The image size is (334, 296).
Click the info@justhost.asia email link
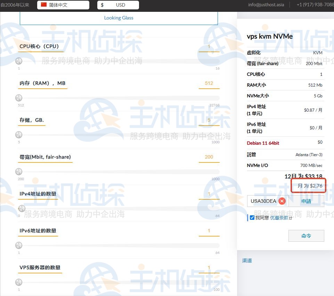pyautogui.click(x=266, y=5)
